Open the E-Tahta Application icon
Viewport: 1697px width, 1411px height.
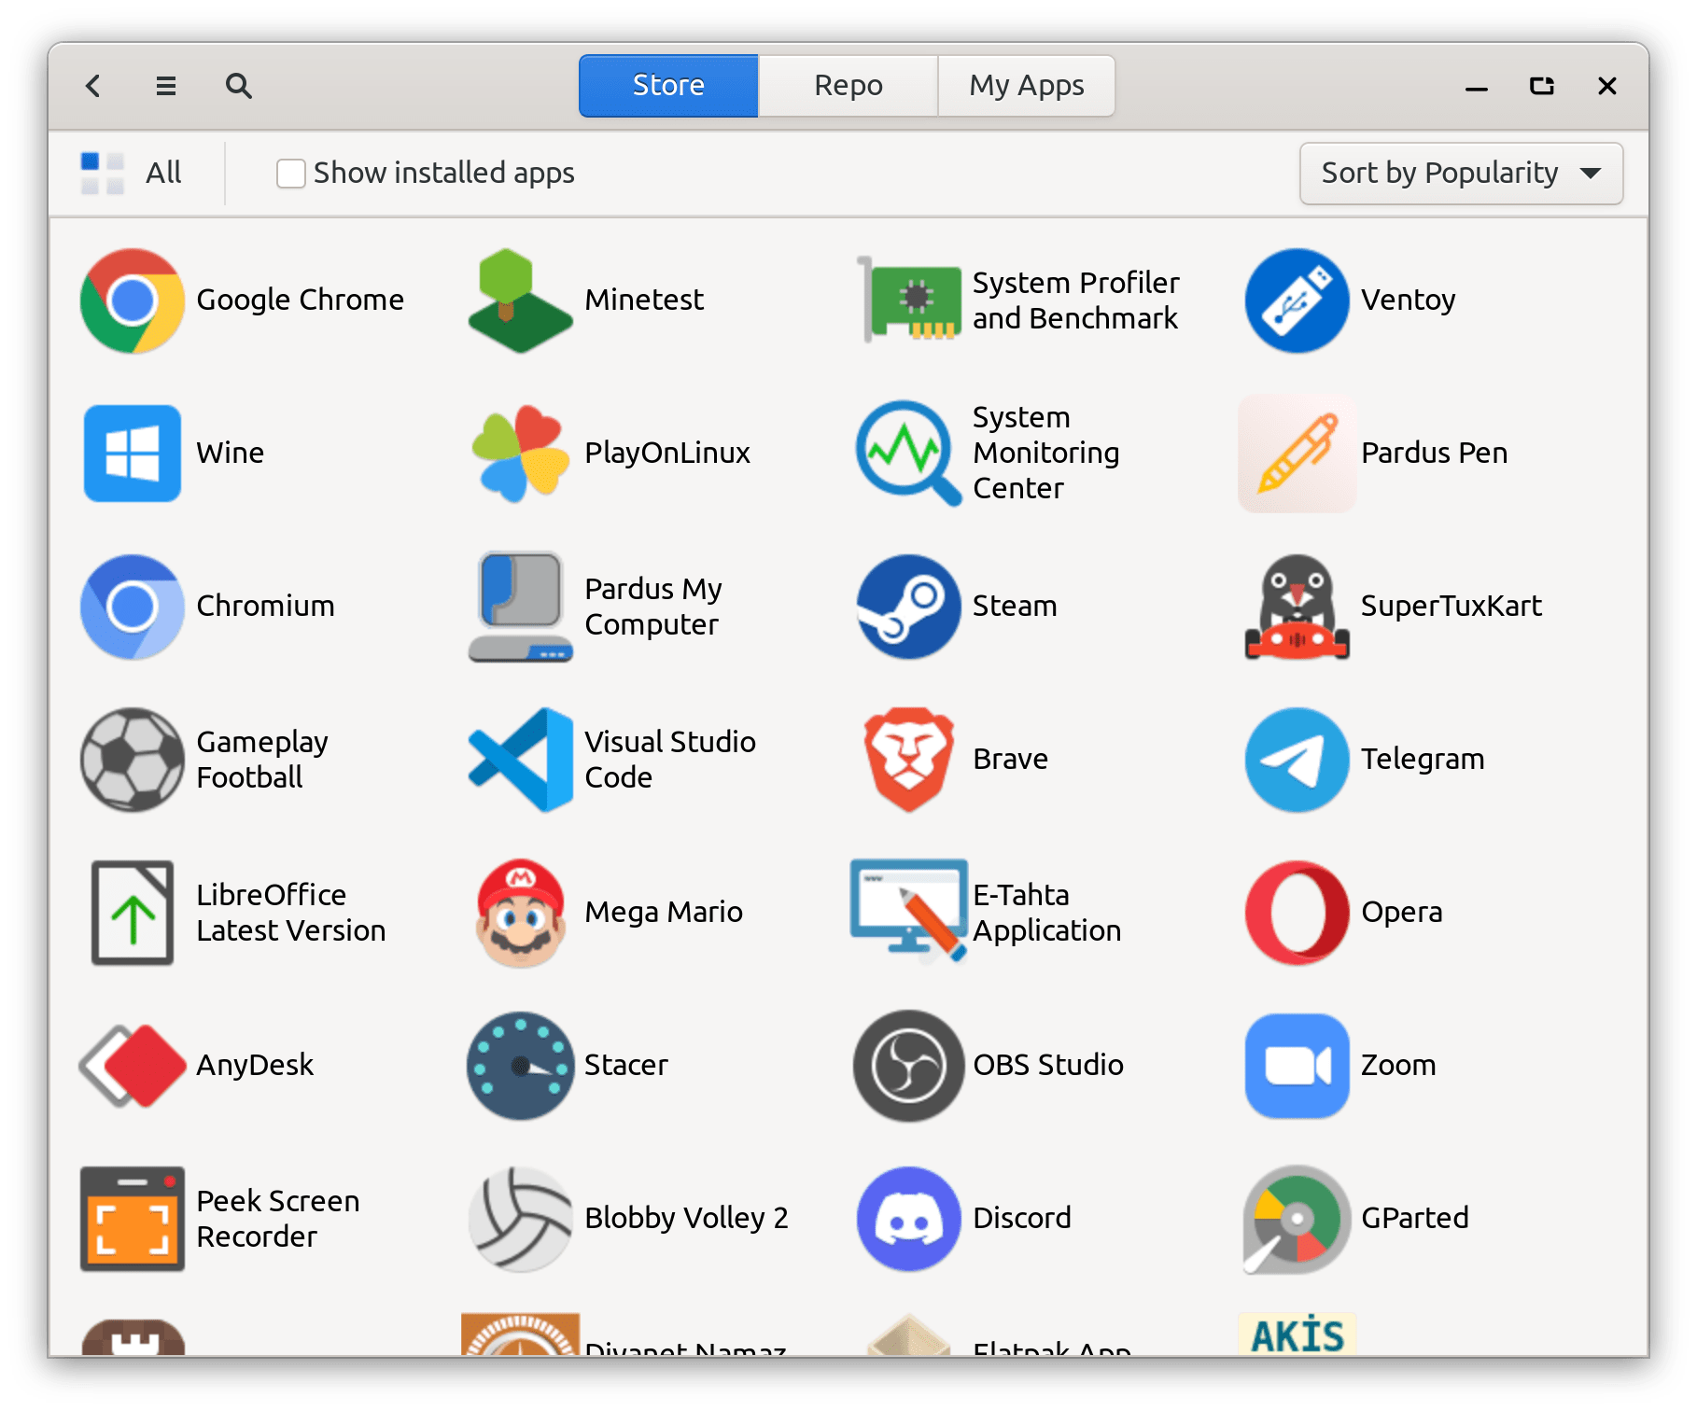point(908,910)
